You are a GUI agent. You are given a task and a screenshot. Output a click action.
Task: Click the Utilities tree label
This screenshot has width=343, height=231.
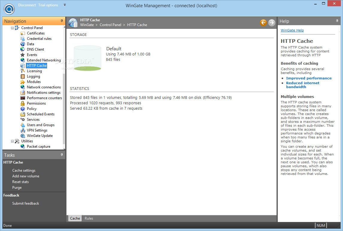point(27,141)
